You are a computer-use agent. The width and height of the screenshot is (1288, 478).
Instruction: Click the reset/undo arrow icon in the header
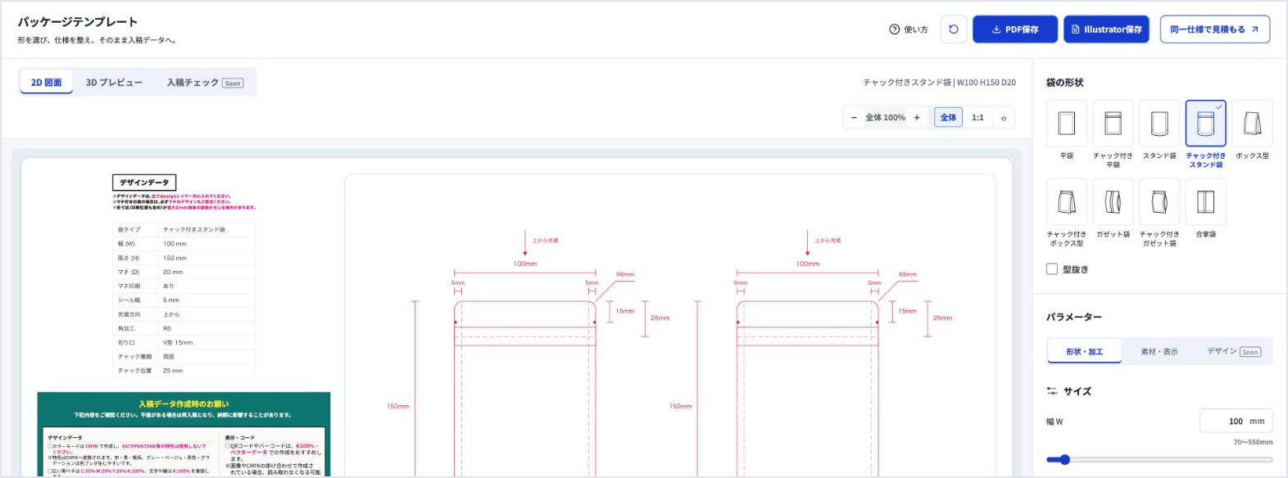coord(954,29)
